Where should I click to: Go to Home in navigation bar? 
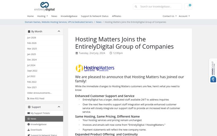tap(30, 16)
